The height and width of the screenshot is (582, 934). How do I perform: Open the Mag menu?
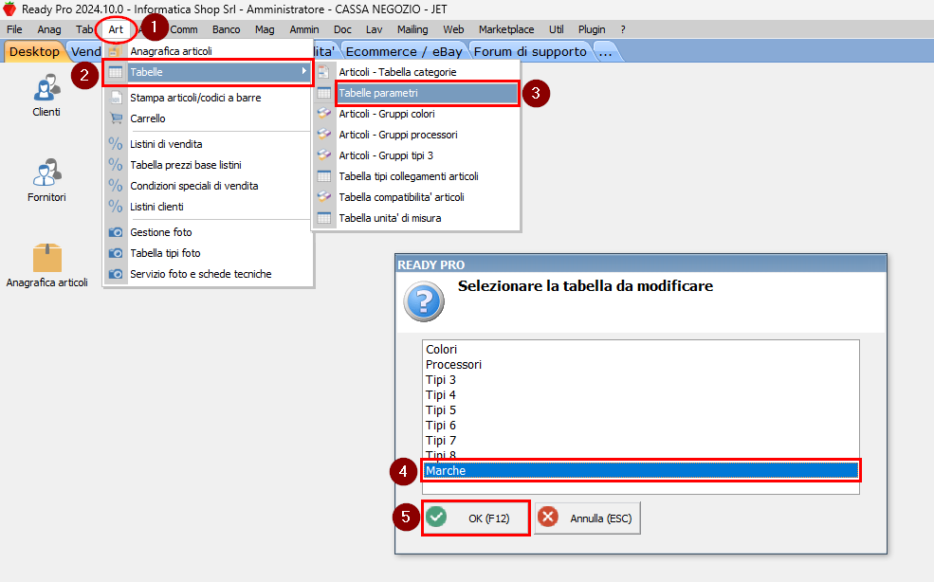pos(266,29)
